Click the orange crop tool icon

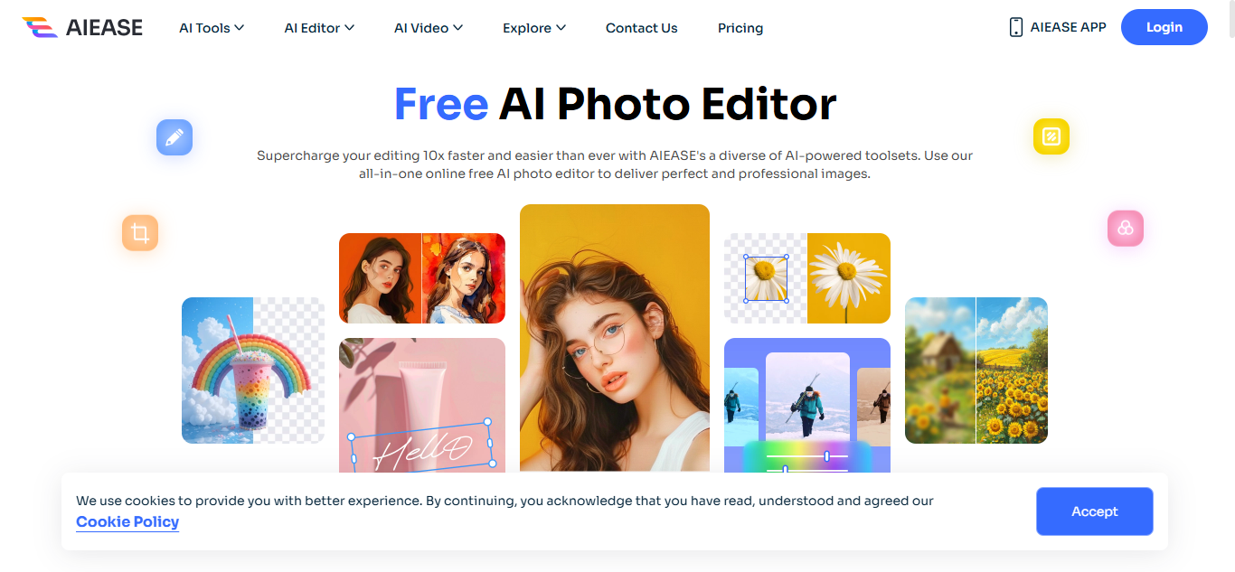coord(140,233)
